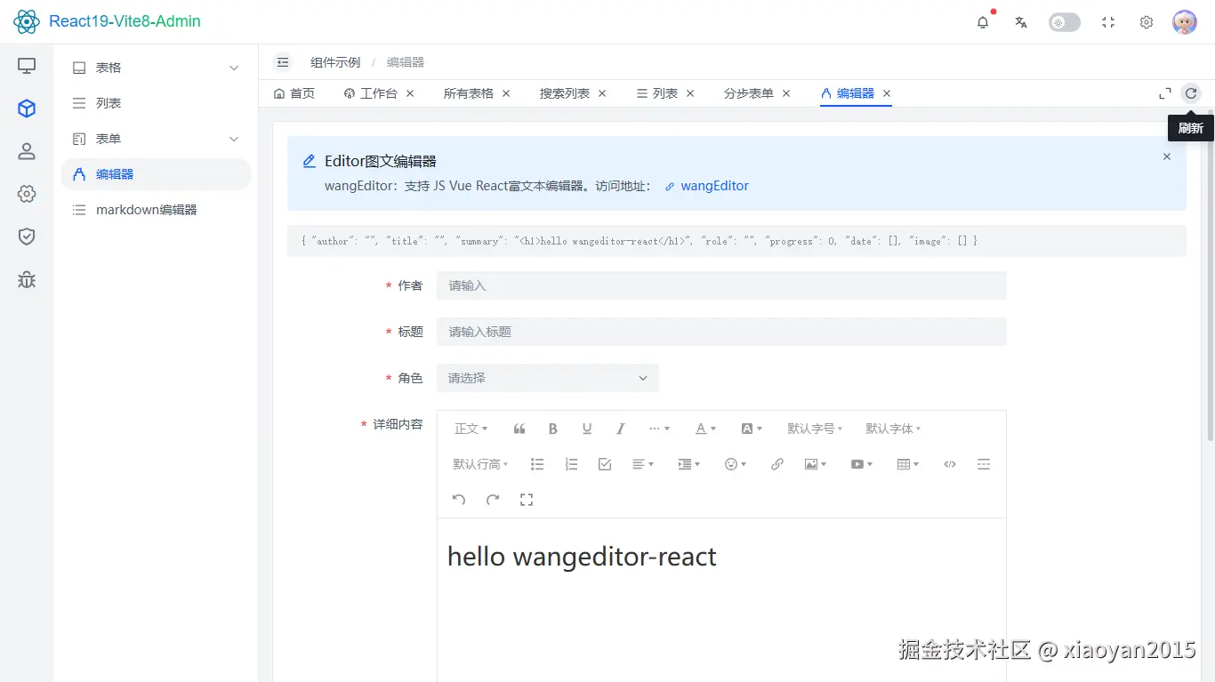Select the 编辑器 sidebar menu item
Screen dimensions: 1215x682
pos(156,174)
